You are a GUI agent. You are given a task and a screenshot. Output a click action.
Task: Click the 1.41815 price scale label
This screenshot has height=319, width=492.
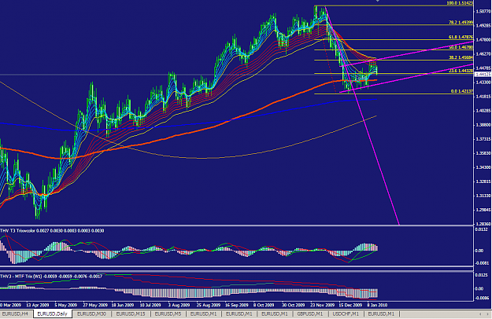pyautogui.click(x=483, y=97)
